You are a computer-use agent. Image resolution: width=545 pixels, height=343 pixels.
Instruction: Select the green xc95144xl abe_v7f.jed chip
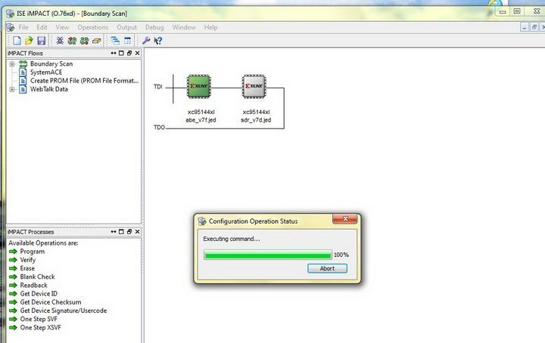tap(199, 87)
